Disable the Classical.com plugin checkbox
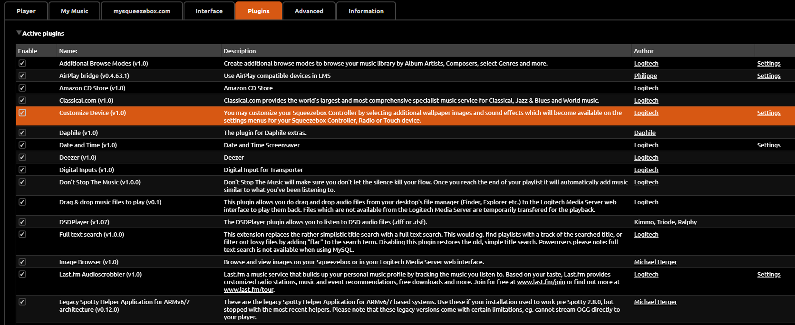Viewport: 795px width, 325px height. click(x=22, y=100)
